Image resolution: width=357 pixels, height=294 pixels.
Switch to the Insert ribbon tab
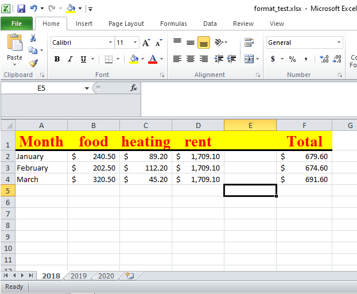coord(84,24)
